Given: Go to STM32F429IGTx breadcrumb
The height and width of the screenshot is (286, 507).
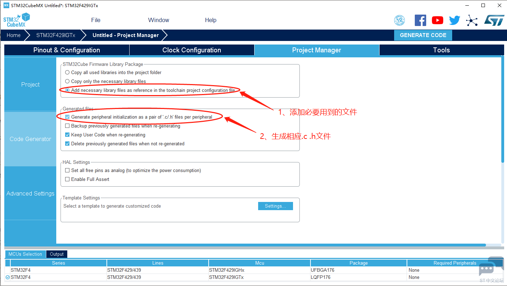Looking at the screenshot, I should [x=56, y=35].
